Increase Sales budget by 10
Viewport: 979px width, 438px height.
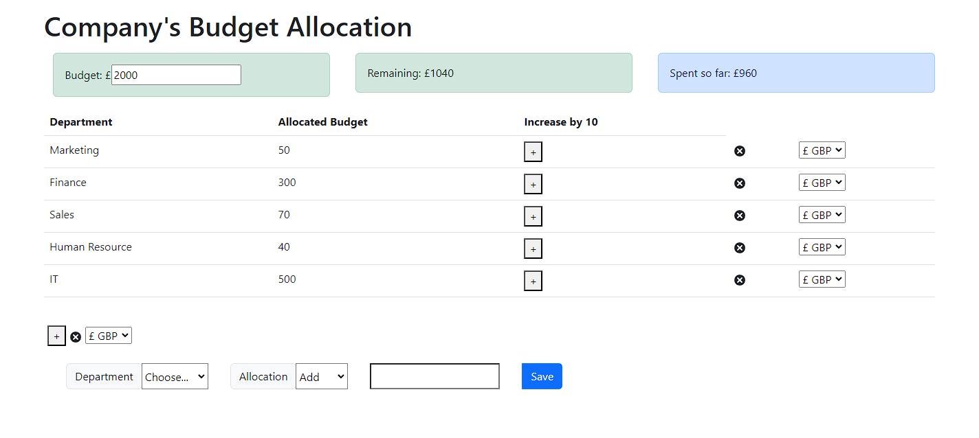tap(533, 216)
